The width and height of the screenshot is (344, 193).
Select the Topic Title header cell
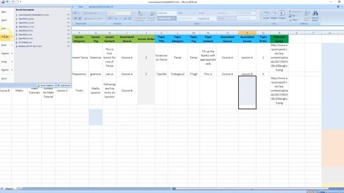[161, 39]
